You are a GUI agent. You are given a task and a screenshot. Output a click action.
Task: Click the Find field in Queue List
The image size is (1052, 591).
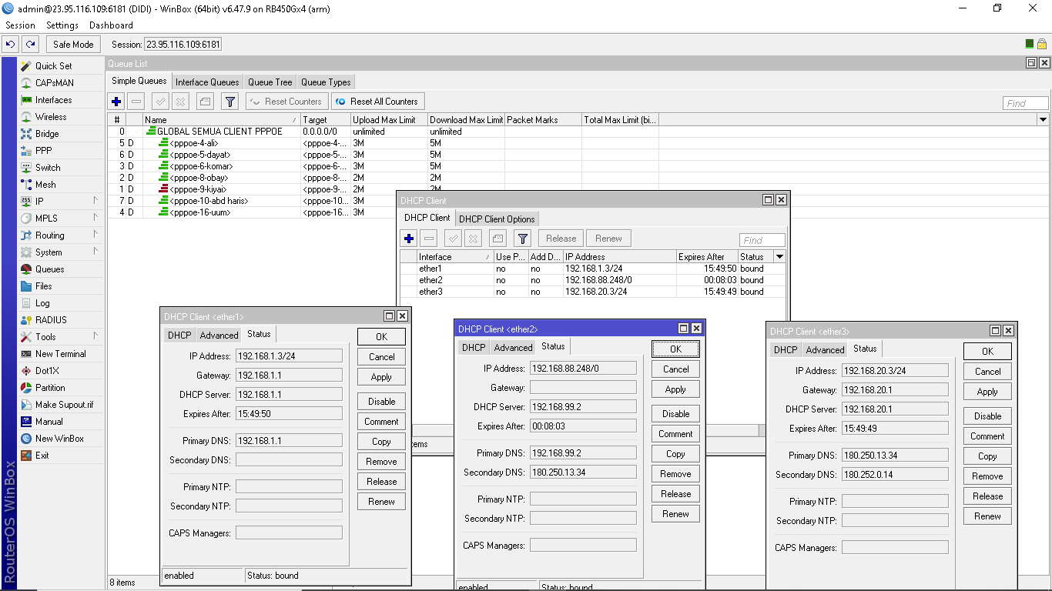click(1025, 103)
